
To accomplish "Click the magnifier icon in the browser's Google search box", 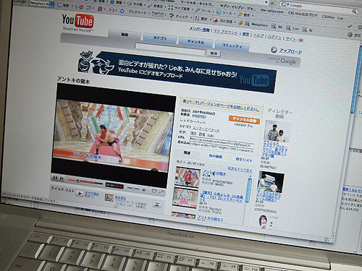I will (x=354, y=11).
